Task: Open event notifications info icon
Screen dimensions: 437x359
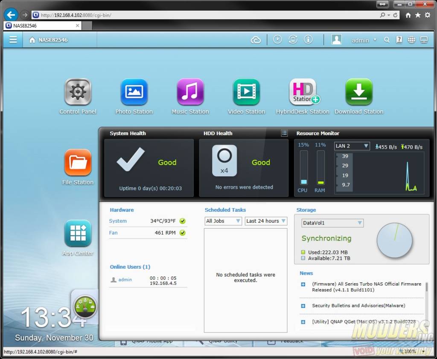Action: coord(308,40)
